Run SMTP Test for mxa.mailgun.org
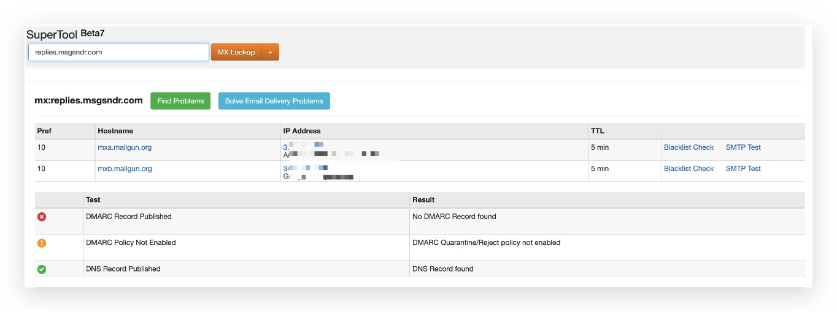This screenshot has width=837, height=312. [x=743, y=147]
